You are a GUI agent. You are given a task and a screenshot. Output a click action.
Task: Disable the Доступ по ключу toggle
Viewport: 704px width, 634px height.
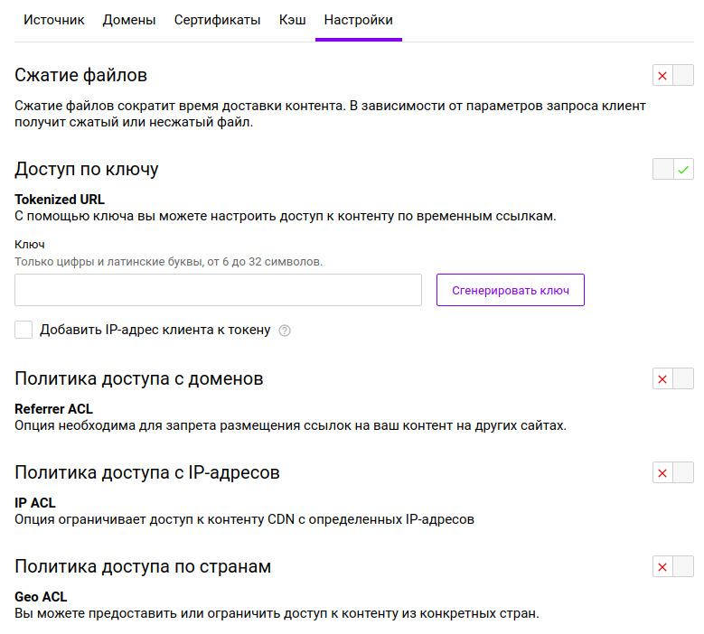tap(673, 169)
